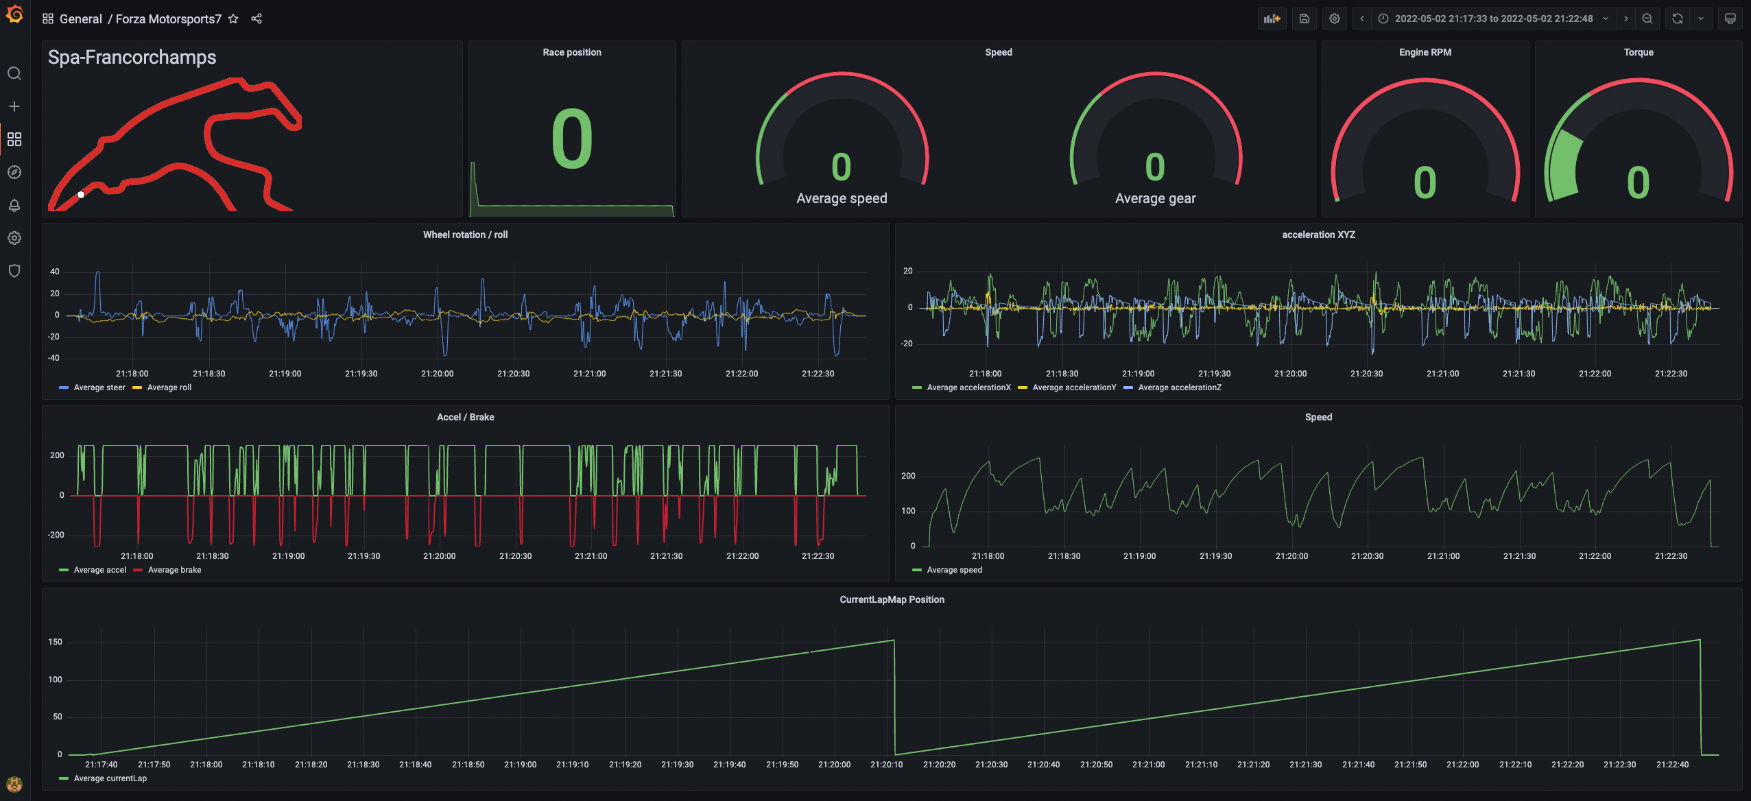Click the Average accelerationY legend color swatch
Viewport: 1751px width, 801px height.
click(1023, 387)
